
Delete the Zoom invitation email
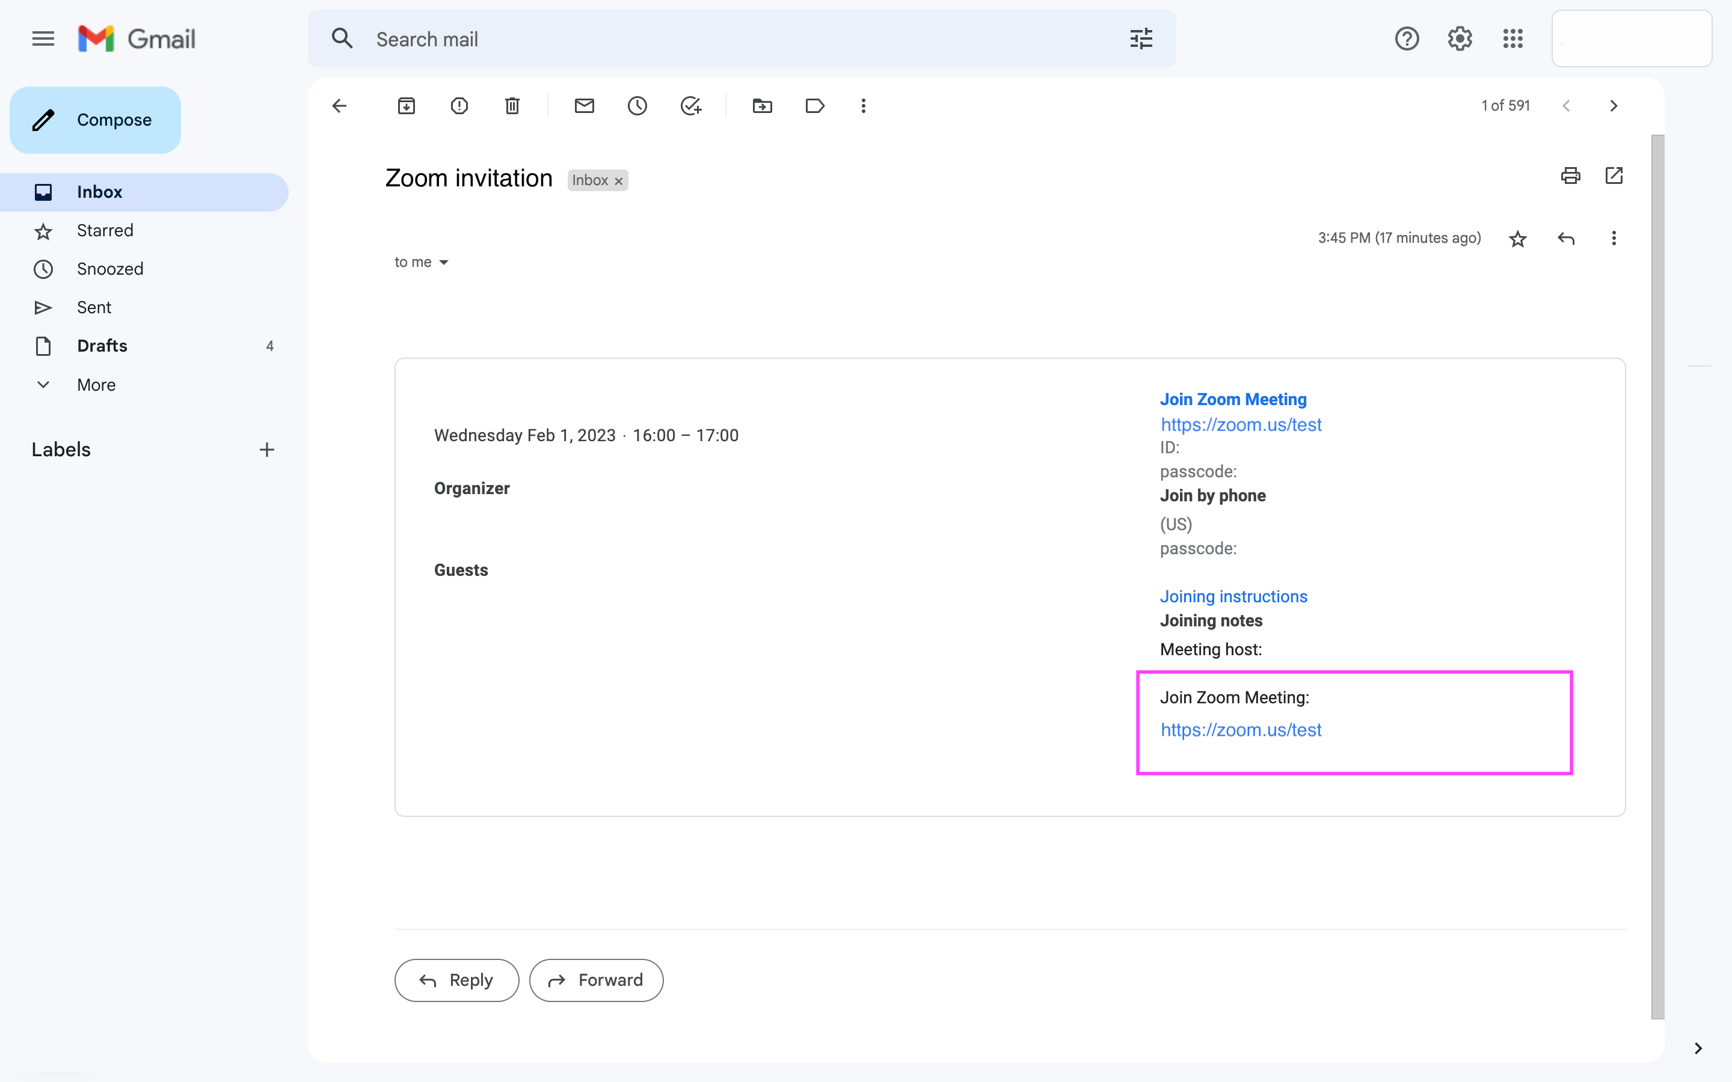[512, 105]
